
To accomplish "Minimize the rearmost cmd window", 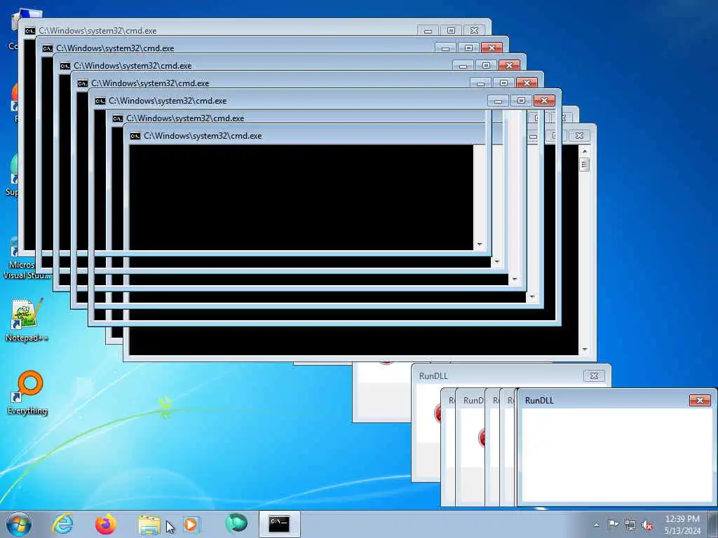I will tap(428, 31).
